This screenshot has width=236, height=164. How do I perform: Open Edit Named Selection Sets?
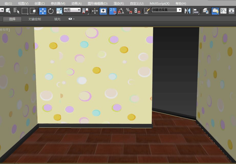(146, 11)
